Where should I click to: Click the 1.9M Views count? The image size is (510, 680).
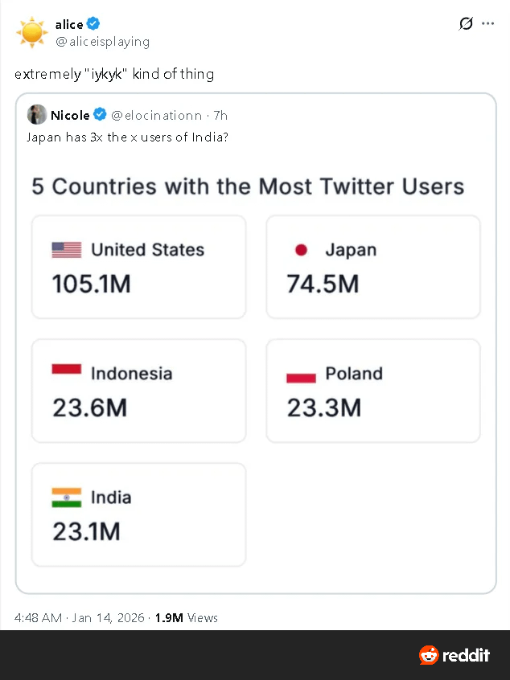point(186,617)
